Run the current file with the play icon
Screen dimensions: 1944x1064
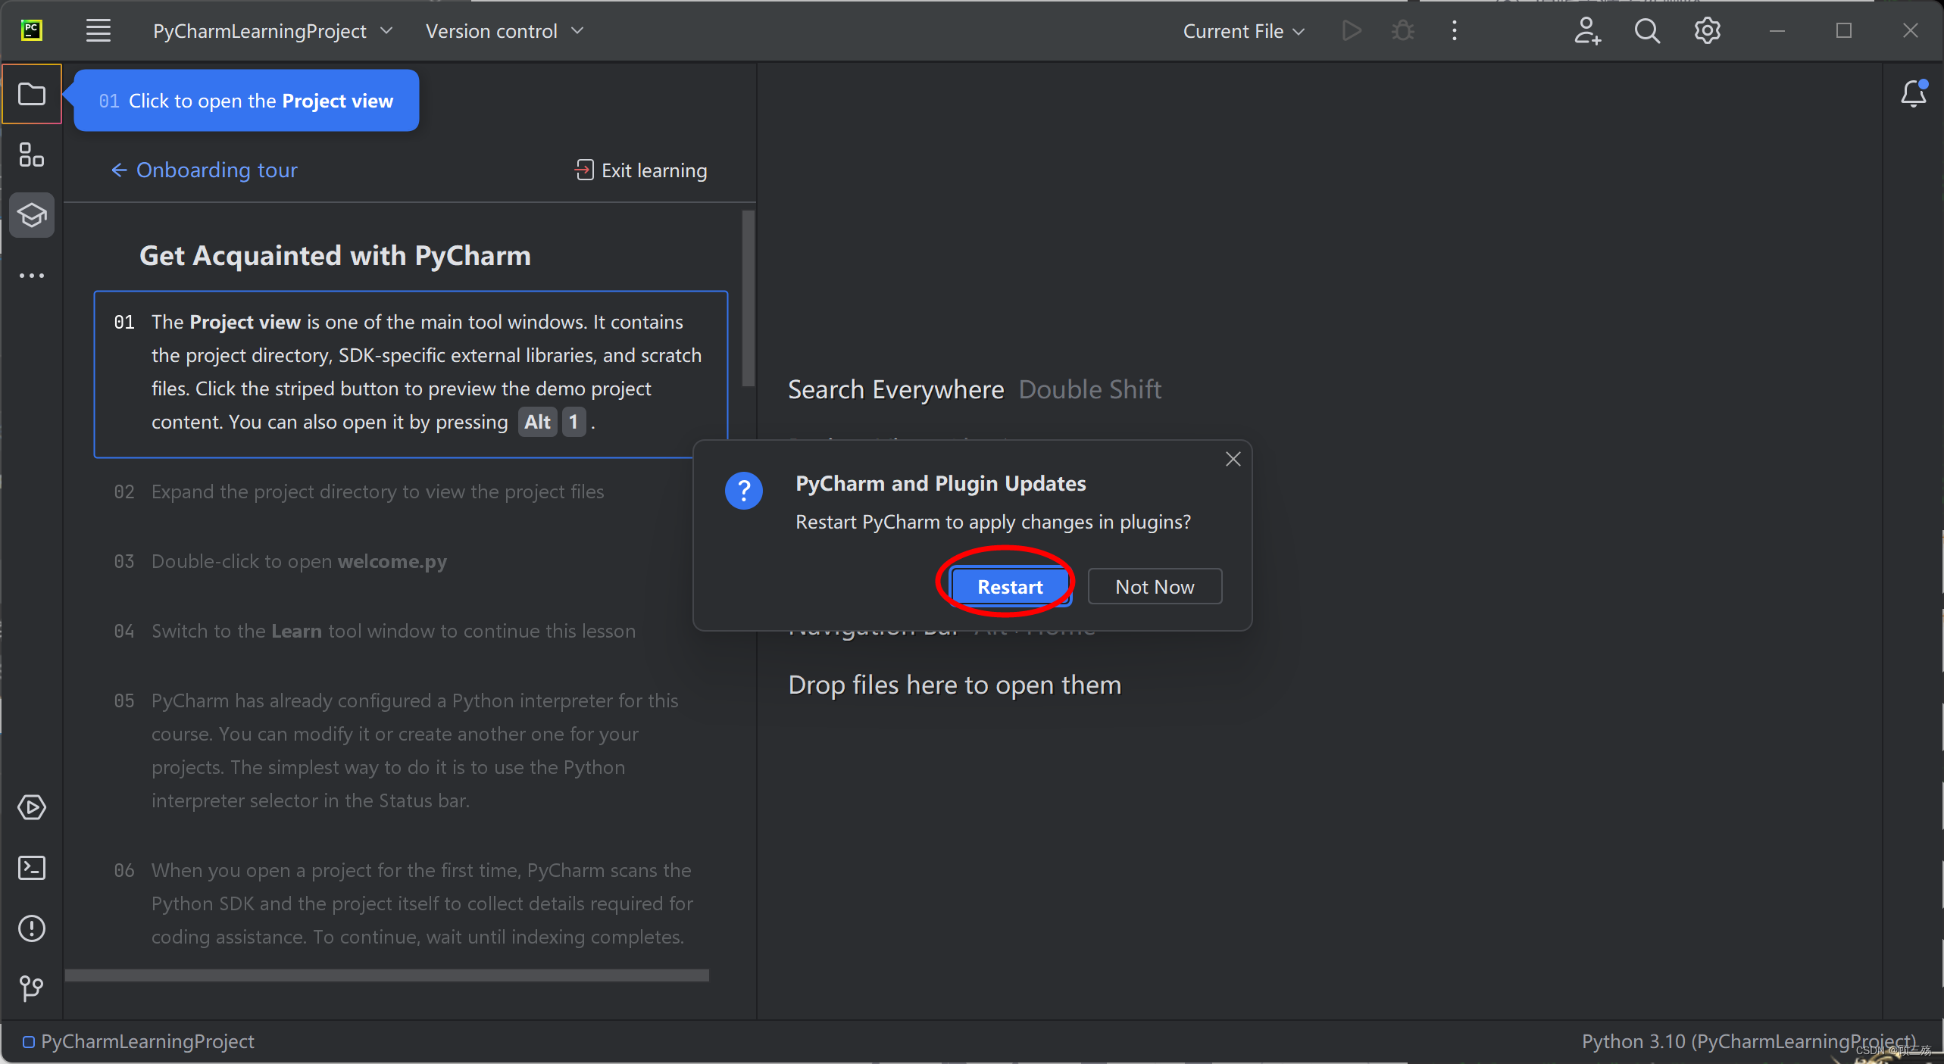(1352, 31)
